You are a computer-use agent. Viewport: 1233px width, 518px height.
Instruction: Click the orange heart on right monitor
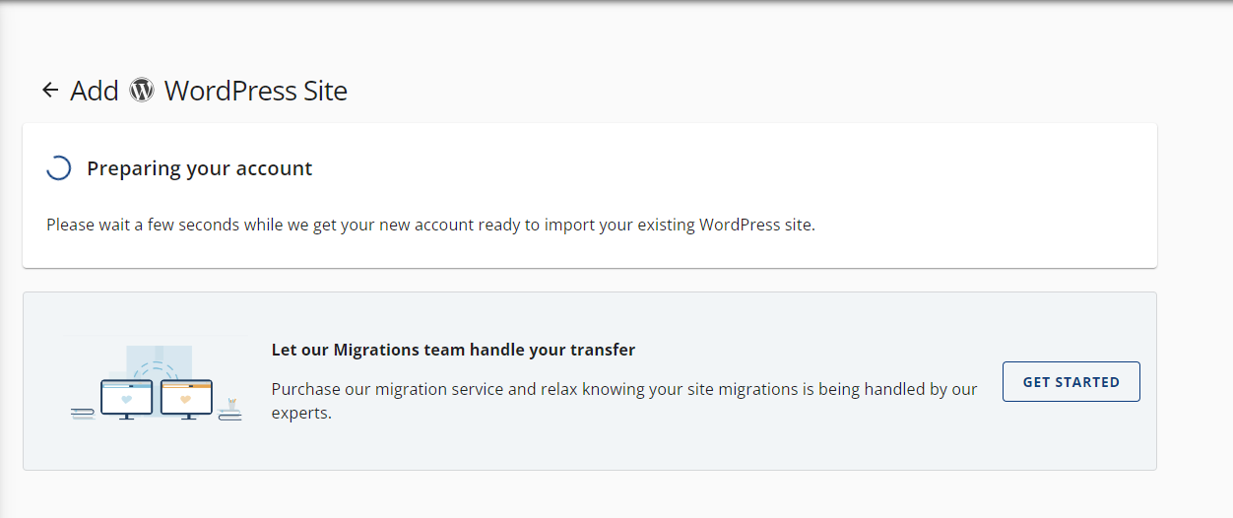(185, 400)
